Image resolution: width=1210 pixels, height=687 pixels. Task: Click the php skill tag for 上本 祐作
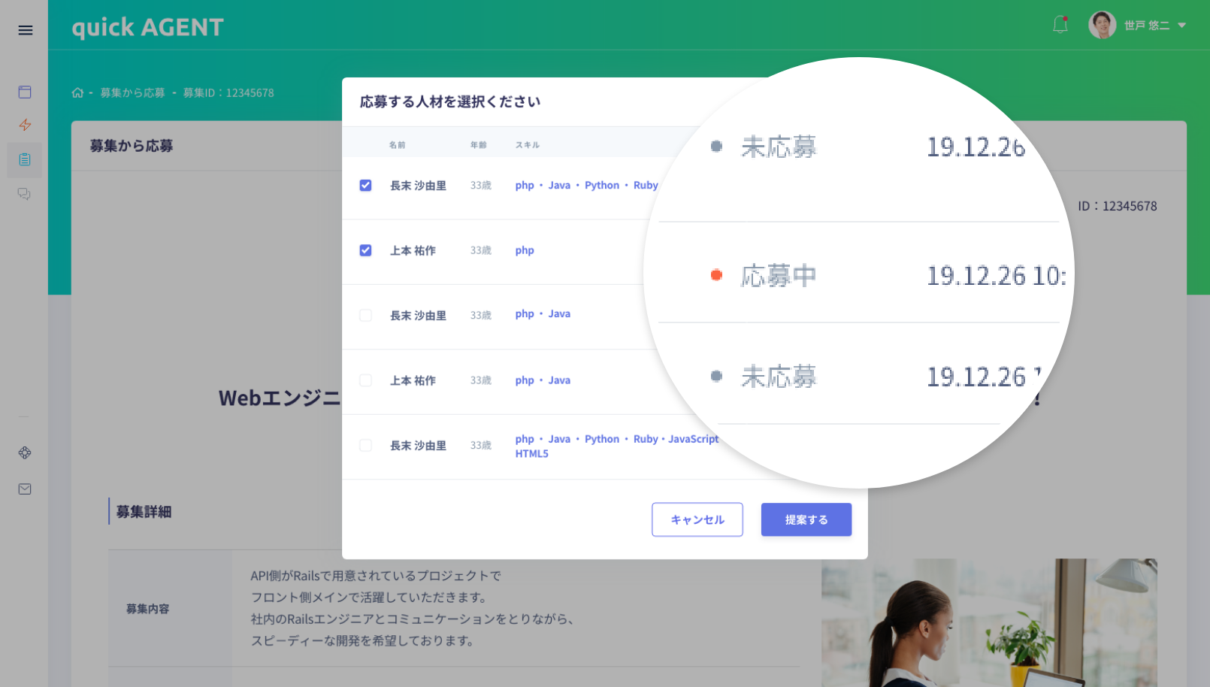pyautogui.click(x=524, y=250)
